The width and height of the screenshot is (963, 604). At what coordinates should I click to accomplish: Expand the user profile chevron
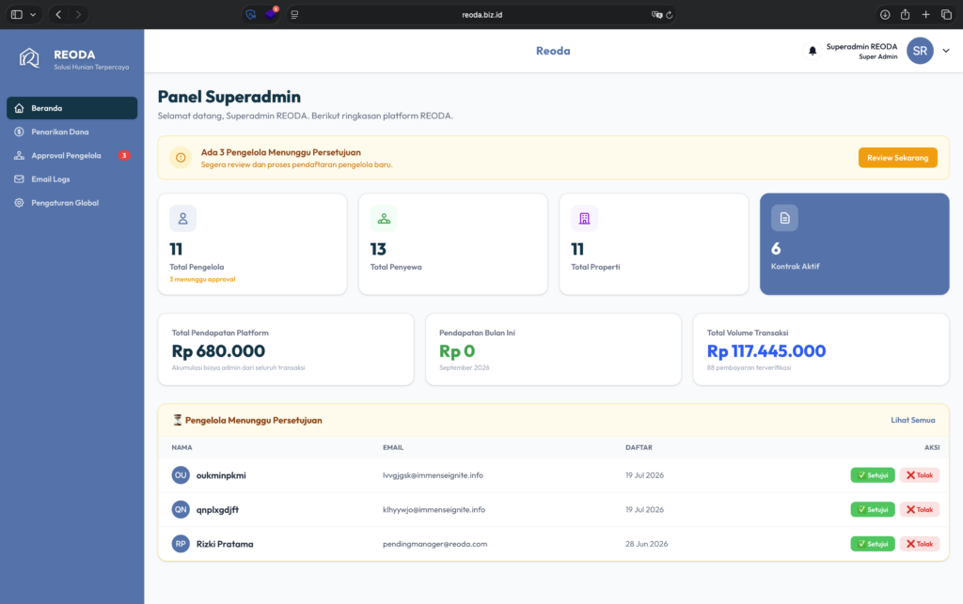pyautogui.click(x=946, y=51)
